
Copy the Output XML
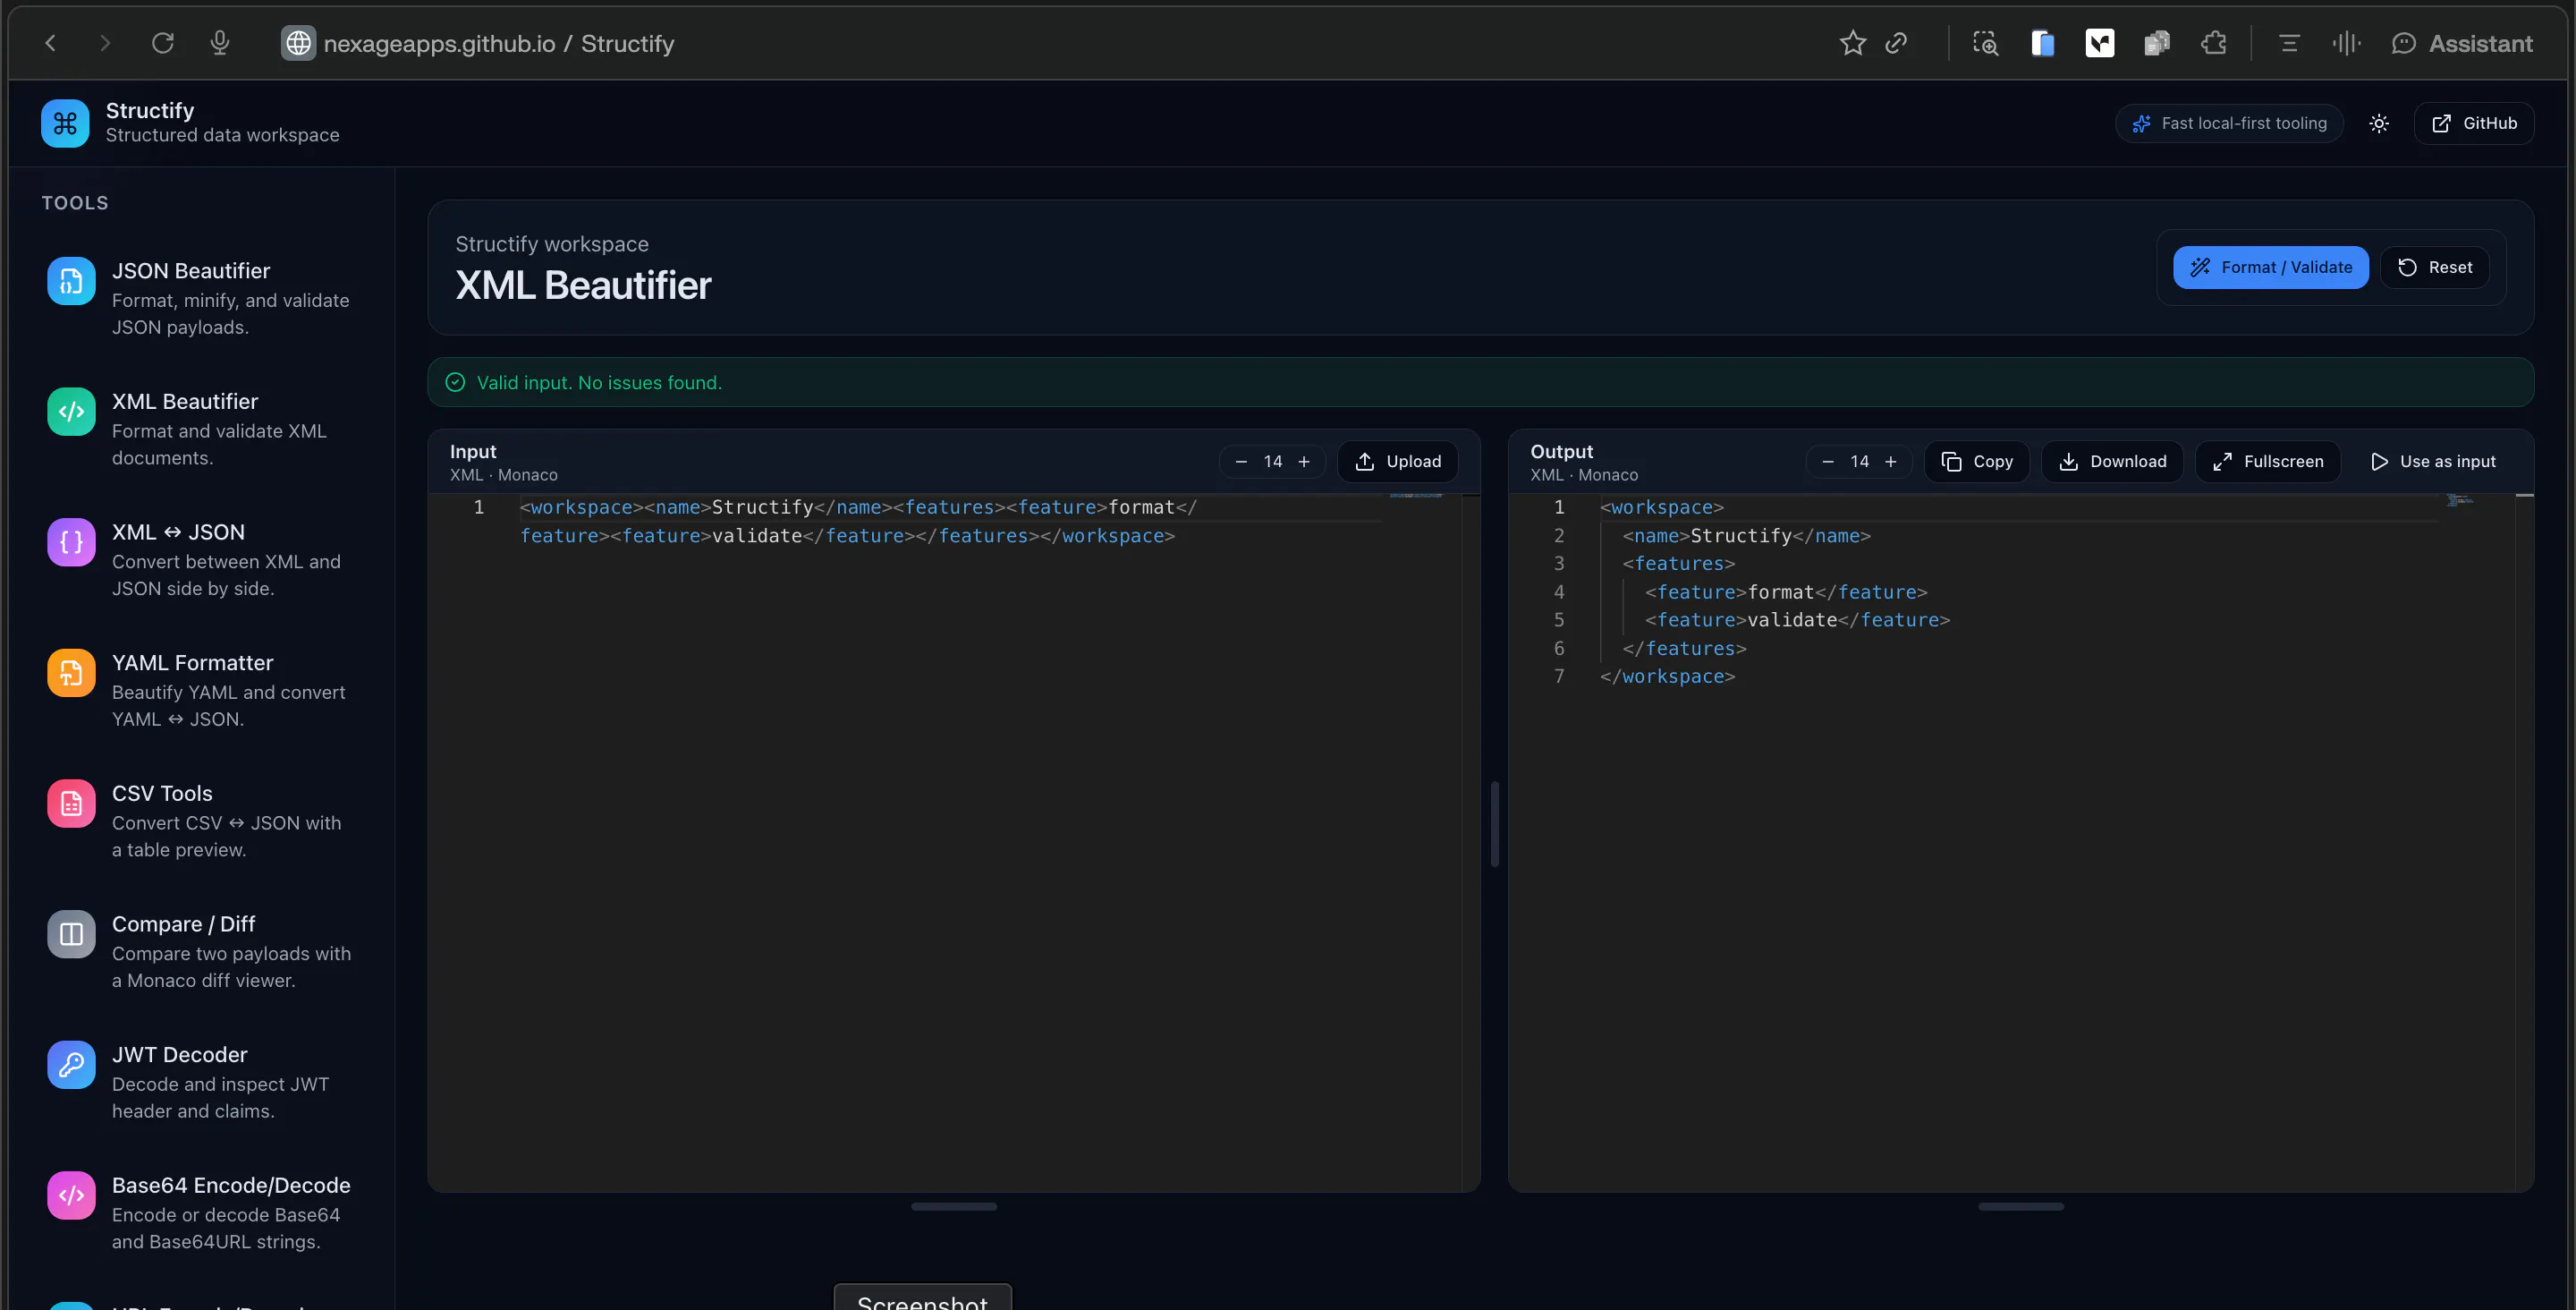[x=1977, y=462]
